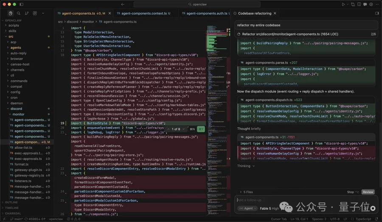Open the Source Control branch icon
Screen dimensions: 382x222
click(27, 13)
